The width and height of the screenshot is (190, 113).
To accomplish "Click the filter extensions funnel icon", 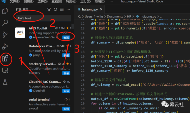I will pyautogui.click(x=49, y=9).
